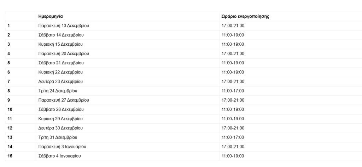This screenshot has width=362, height=167.
Task: Click the Σάββατο 4 Ιανουαρίου cell
Action: [x=60, y=156]
